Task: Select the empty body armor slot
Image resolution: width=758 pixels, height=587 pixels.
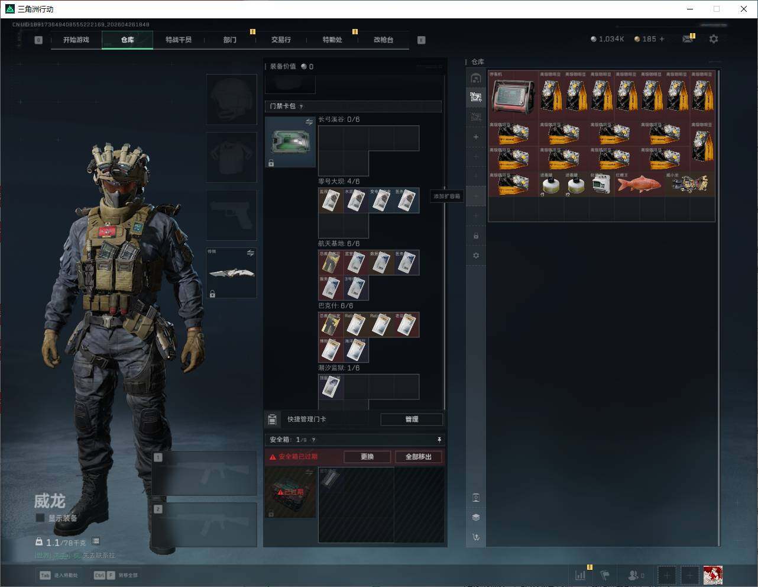Action: point(231,157)
